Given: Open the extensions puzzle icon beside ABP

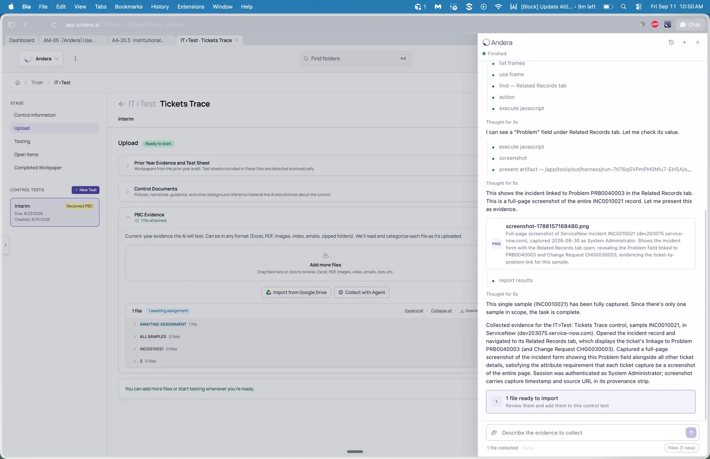Looking at the screenshot, I should click(x=642, y=24).
